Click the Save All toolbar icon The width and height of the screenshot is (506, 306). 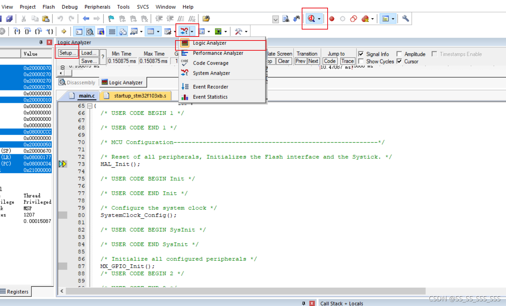[9, 19]
